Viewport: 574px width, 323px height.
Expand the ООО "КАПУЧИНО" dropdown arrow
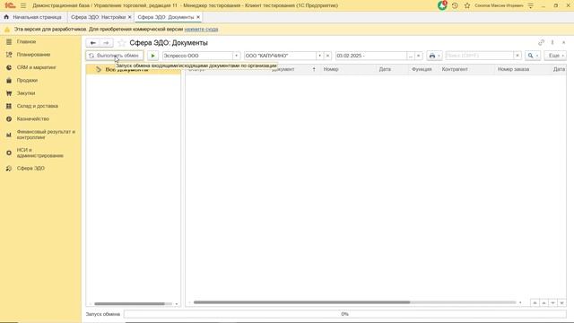coord(319,56)
